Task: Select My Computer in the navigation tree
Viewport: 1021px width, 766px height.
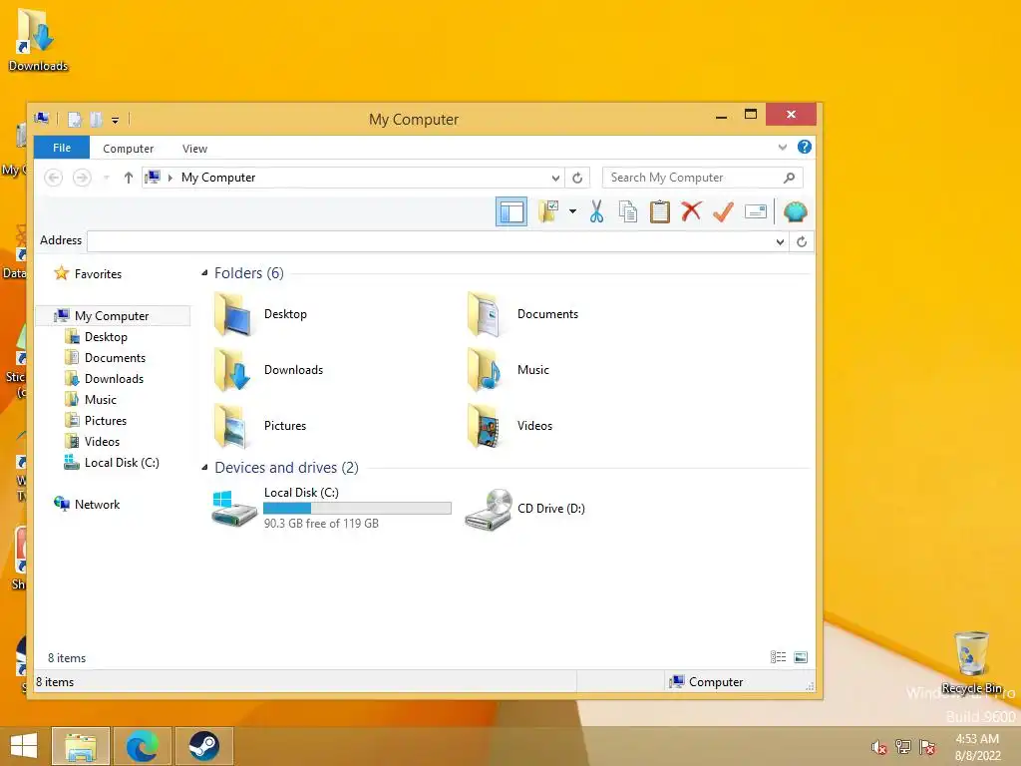Action: pyautogui.click(x=112, y=316)
